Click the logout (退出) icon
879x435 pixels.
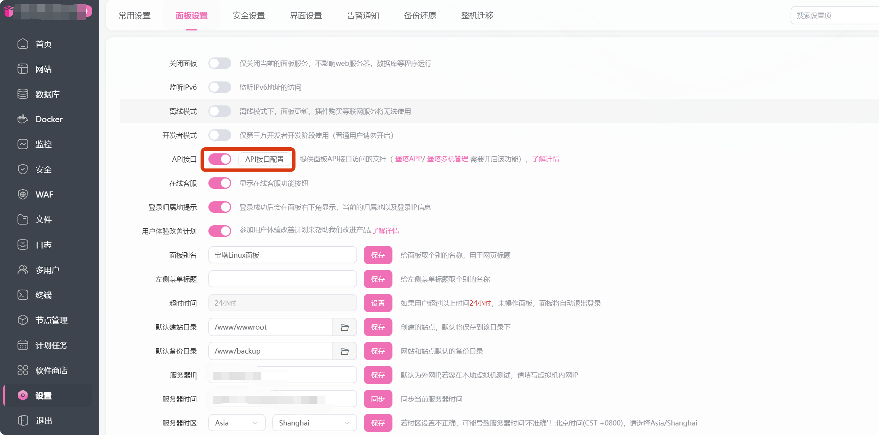point(23,421)
